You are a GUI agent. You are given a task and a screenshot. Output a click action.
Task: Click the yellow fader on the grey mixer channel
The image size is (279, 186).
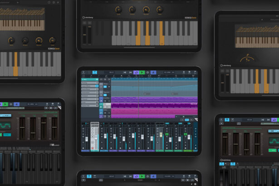pos(161,135)
